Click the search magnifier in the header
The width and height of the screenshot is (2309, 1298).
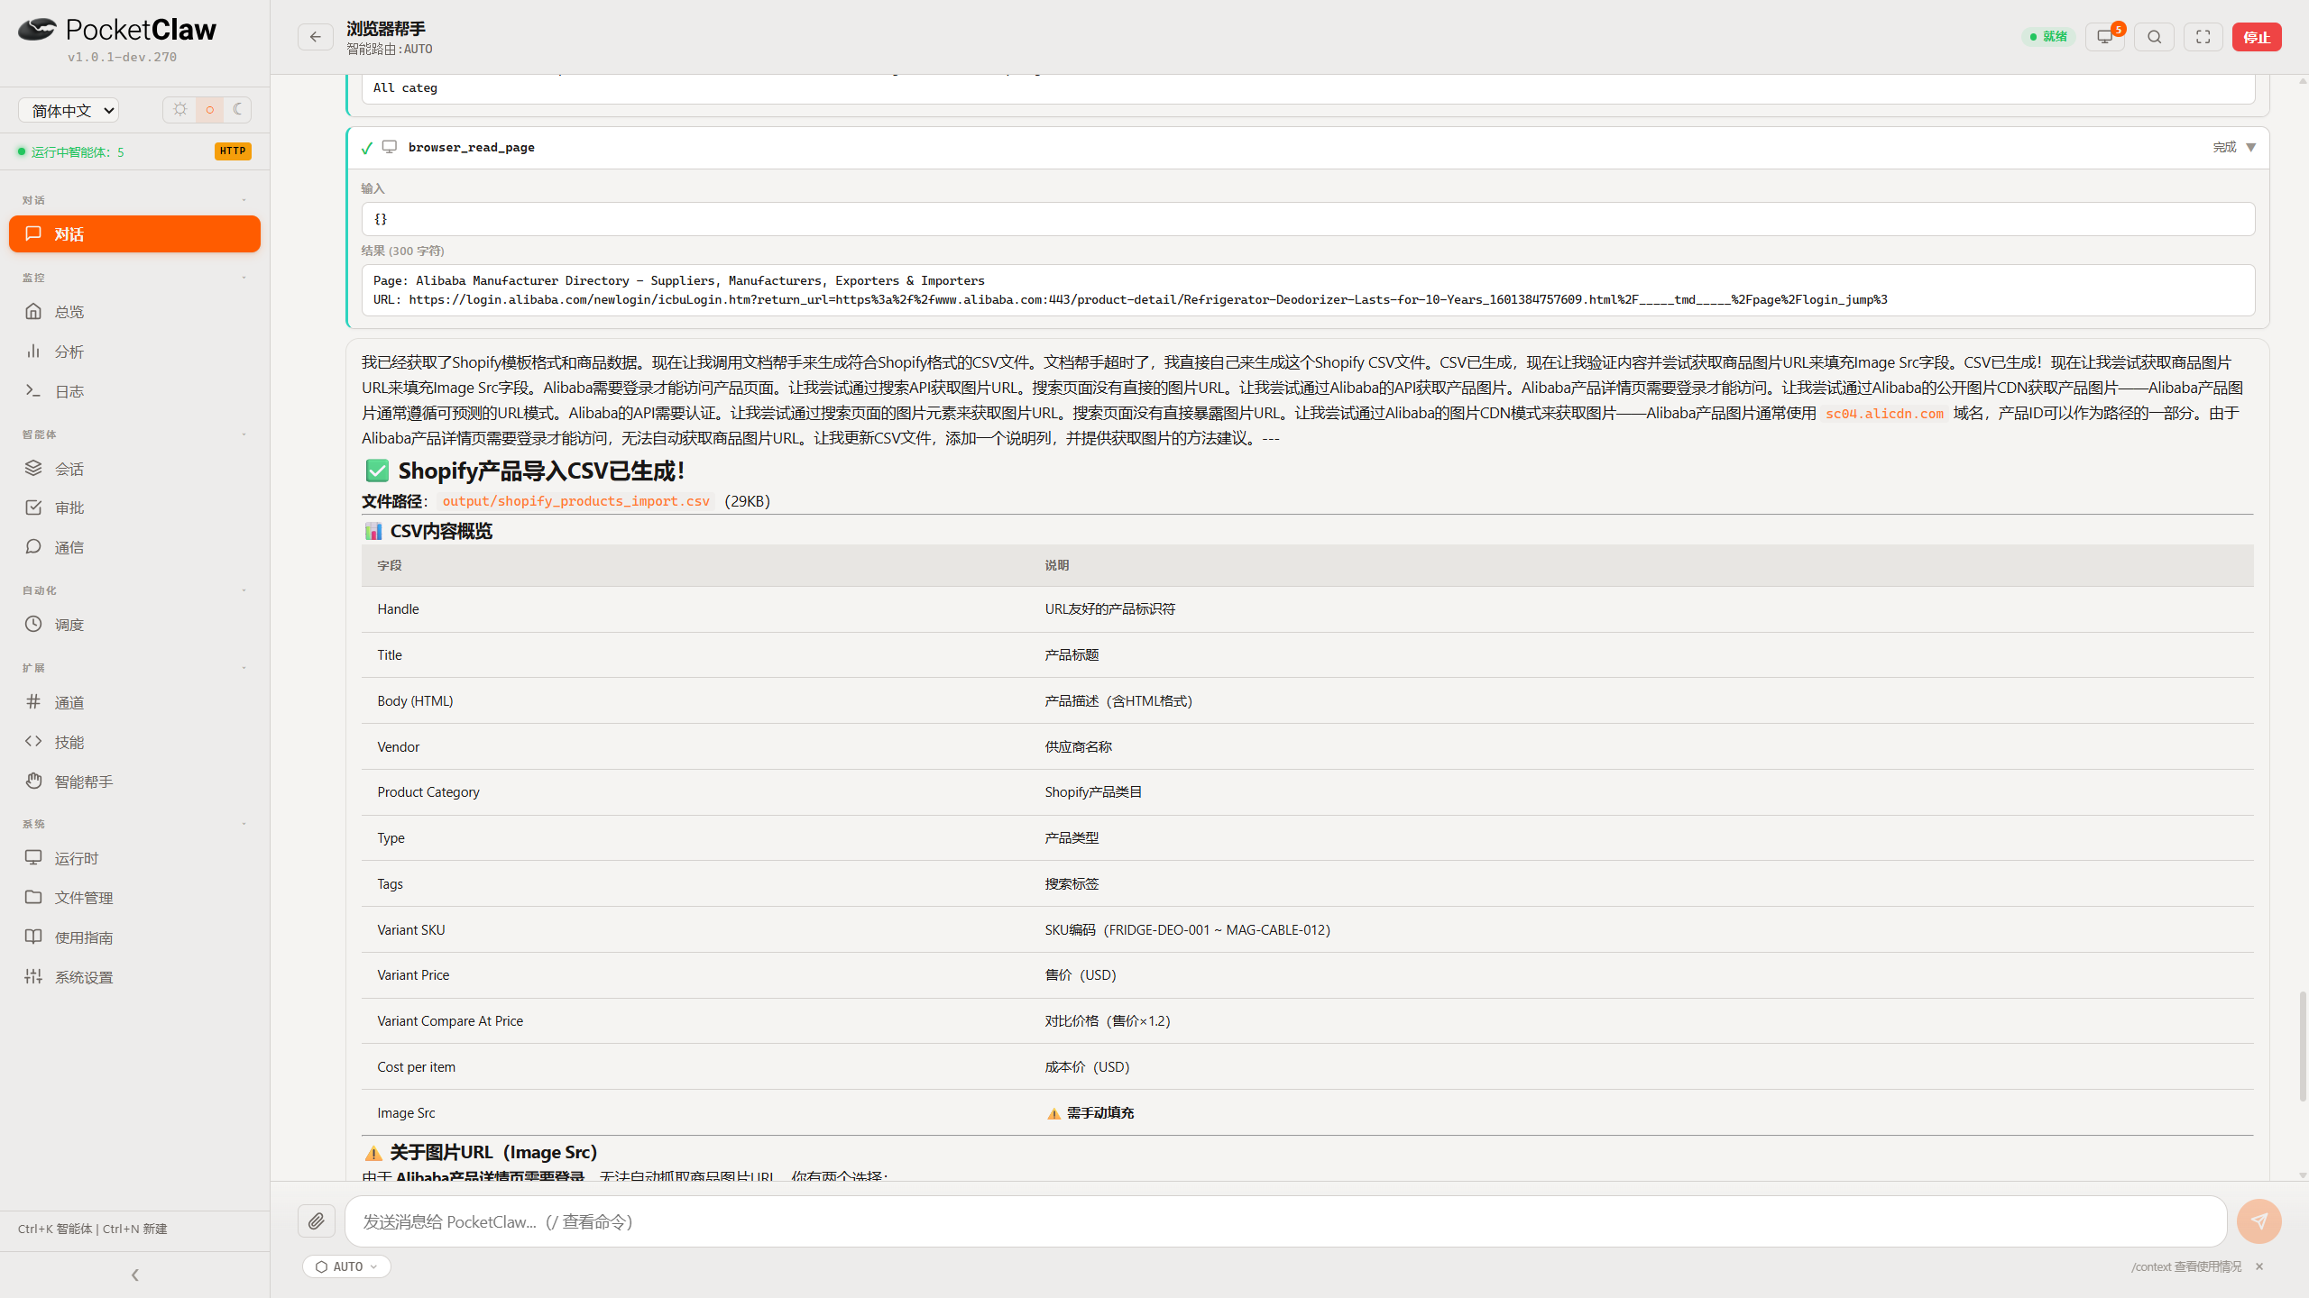click(x=2155, y=37)
